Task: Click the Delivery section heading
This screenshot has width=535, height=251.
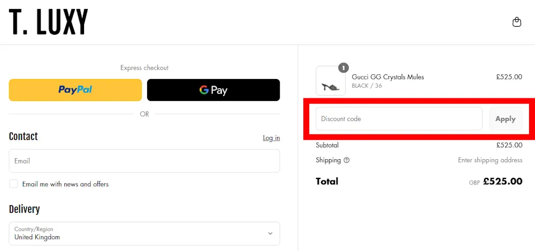Action: 25,209
